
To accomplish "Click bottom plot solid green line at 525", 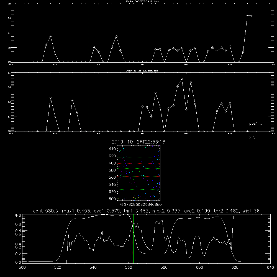I will pyautogui.click(x=67, y=238).
